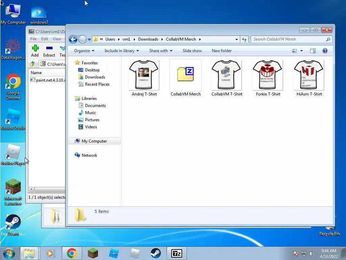Open the recent pages dropdown arrow
This screenshot has height=260, width=346.
[x=89, y=40]
